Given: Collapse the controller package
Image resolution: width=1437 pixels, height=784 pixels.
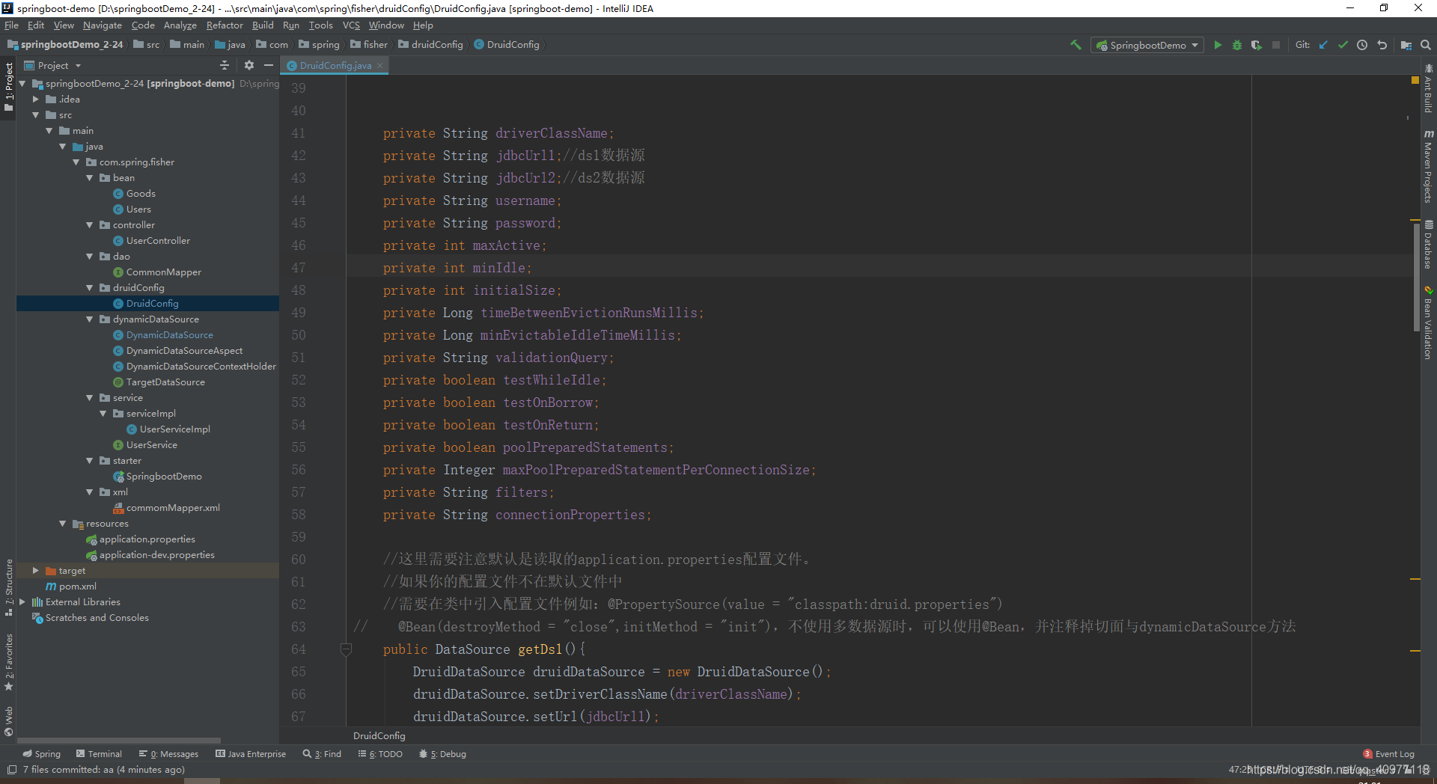Looking at the screenshot, I should pyautogui.click(x=90, y=224).
